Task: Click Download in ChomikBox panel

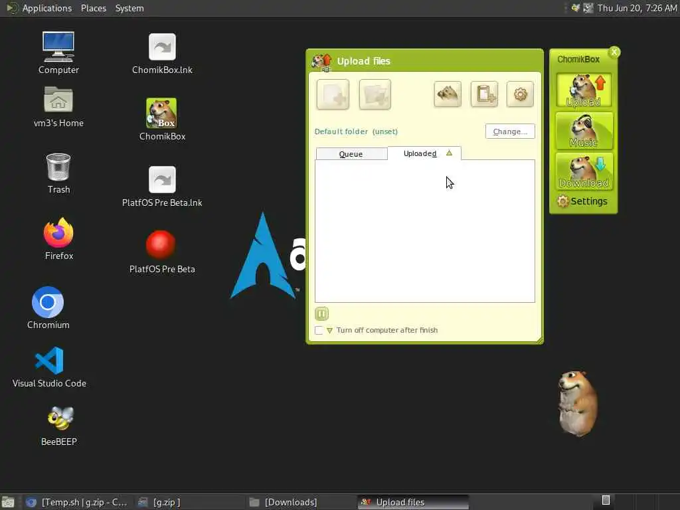Action: (x=584, y=172)
